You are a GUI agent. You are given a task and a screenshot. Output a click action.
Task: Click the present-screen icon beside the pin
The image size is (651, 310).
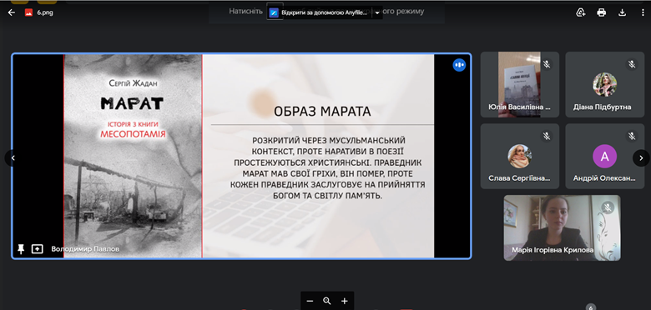[38, 248]
